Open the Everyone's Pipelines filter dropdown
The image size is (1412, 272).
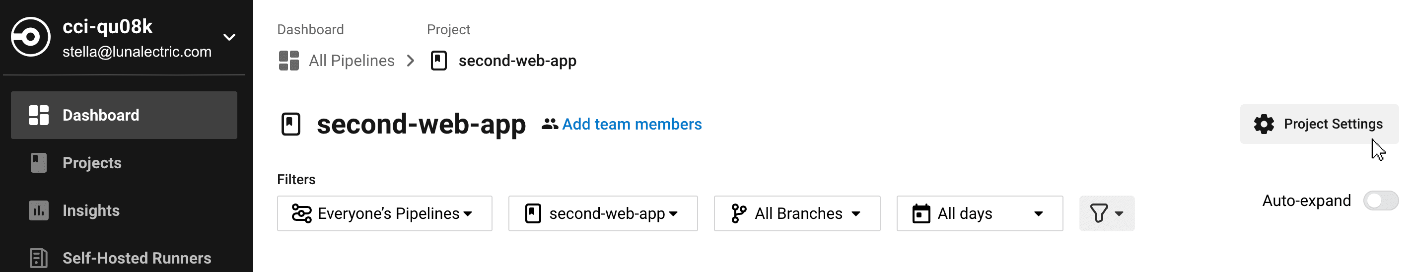click(x=384, y=213)
